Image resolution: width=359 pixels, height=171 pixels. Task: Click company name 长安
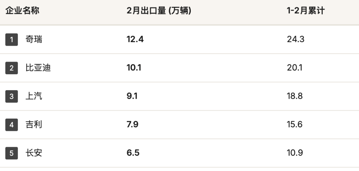pyautogui.click(x=34, y=153)
